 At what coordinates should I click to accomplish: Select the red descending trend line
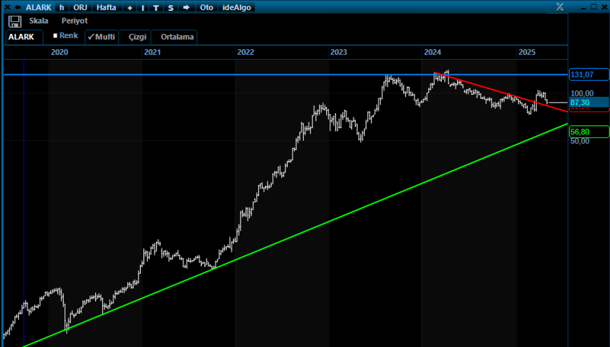[x=501, y=92]
